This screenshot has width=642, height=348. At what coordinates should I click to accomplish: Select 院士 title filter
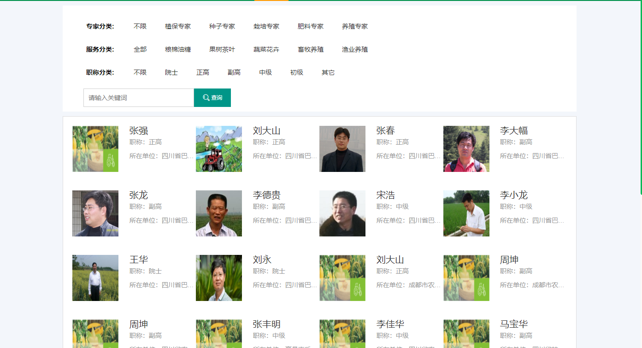[x=171, y=72]
